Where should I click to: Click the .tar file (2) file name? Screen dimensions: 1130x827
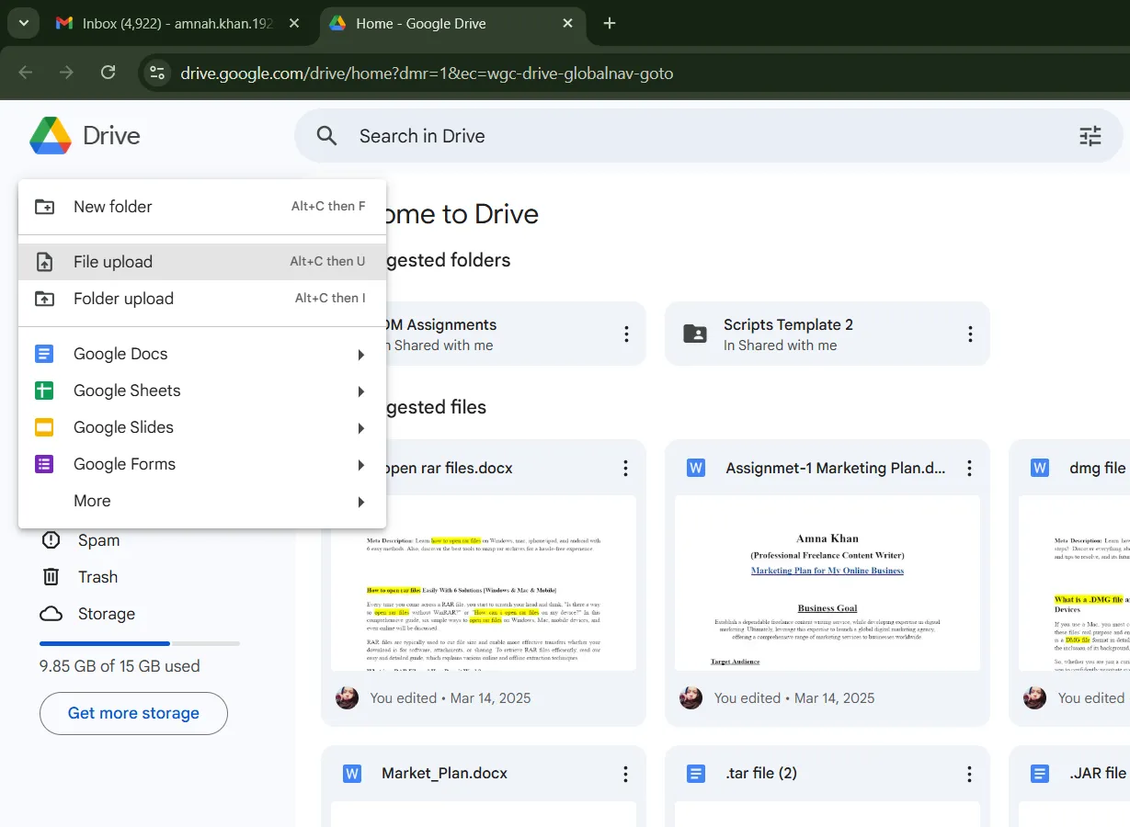[x=761, y=774]
